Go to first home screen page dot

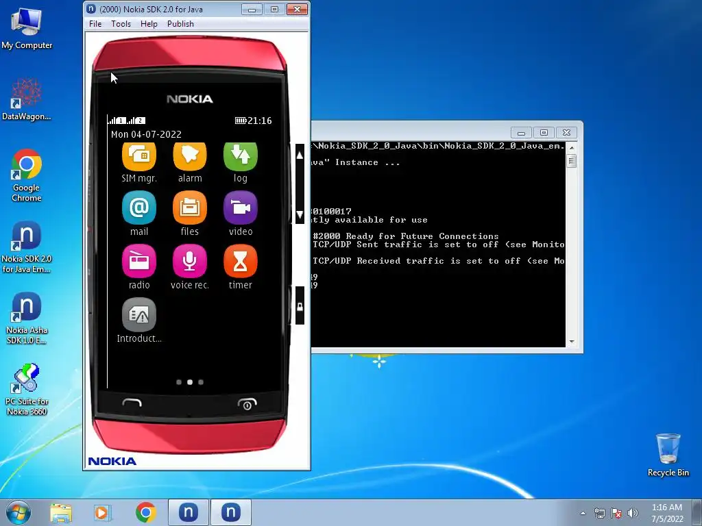pyautogui.click(x=179, y=382)
